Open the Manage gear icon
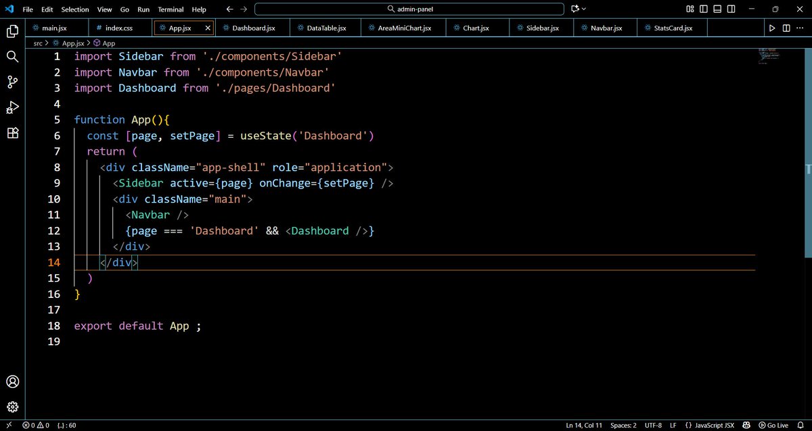Screen dimensions: 812x431 (12, 407)
